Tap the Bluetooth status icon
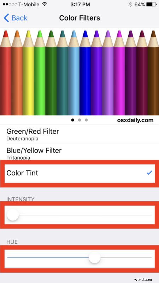Screen dimensions: 159x283 pyautogui.click(x=130, y=5)
